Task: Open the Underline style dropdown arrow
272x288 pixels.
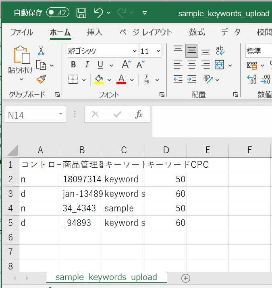Action: [111, 65]
